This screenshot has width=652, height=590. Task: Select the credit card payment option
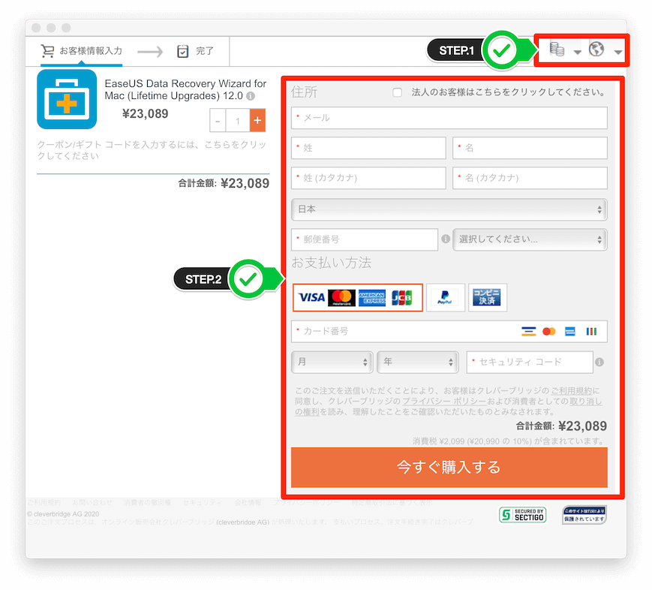[358, 297]
